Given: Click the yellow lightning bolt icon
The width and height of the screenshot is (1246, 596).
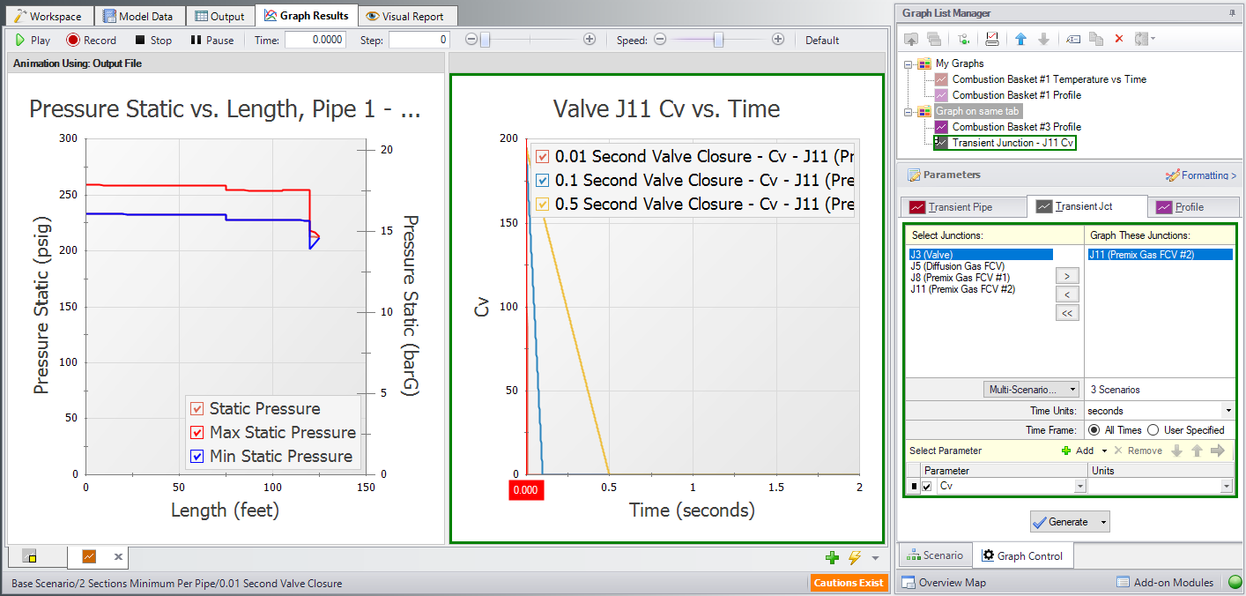Looking at the screenshot, I should [854, 557].
